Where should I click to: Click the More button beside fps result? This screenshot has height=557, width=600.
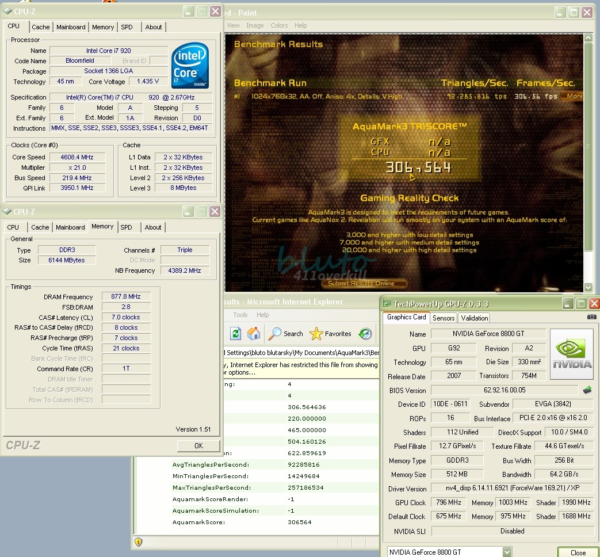[x=572, y=96]
